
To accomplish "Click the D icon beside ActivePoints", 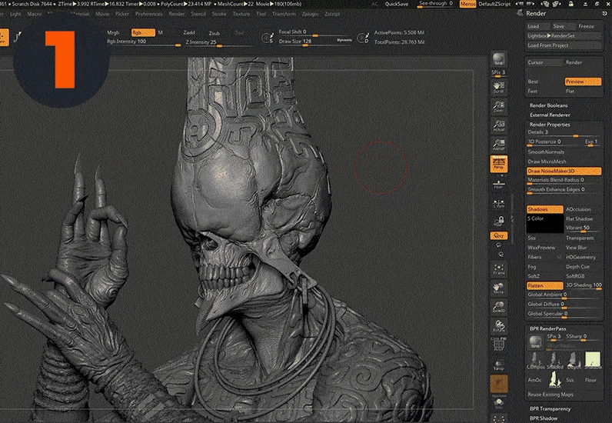I will (x=363, y=38).
